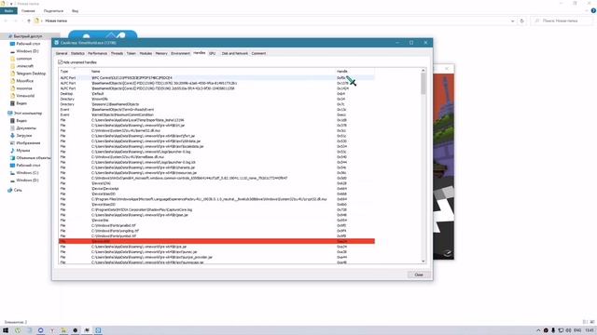Expand the address bar history dropdown

512,20
